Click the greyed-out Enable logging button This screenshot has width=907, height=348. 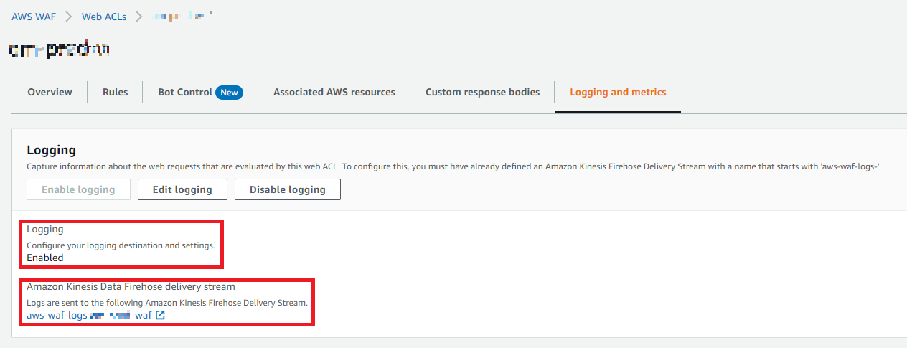coord(78,189)
